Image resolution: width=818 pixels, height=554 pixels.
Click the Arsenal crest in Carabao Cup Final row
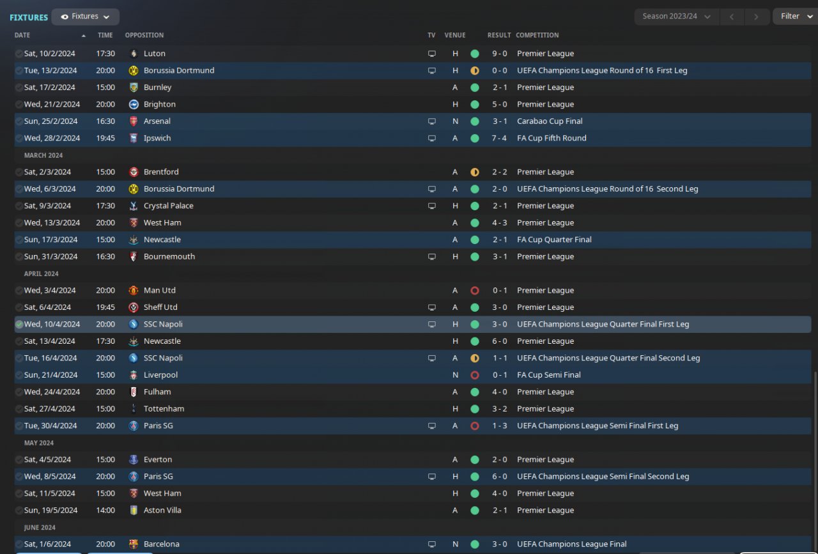click(x=134, y=121)
